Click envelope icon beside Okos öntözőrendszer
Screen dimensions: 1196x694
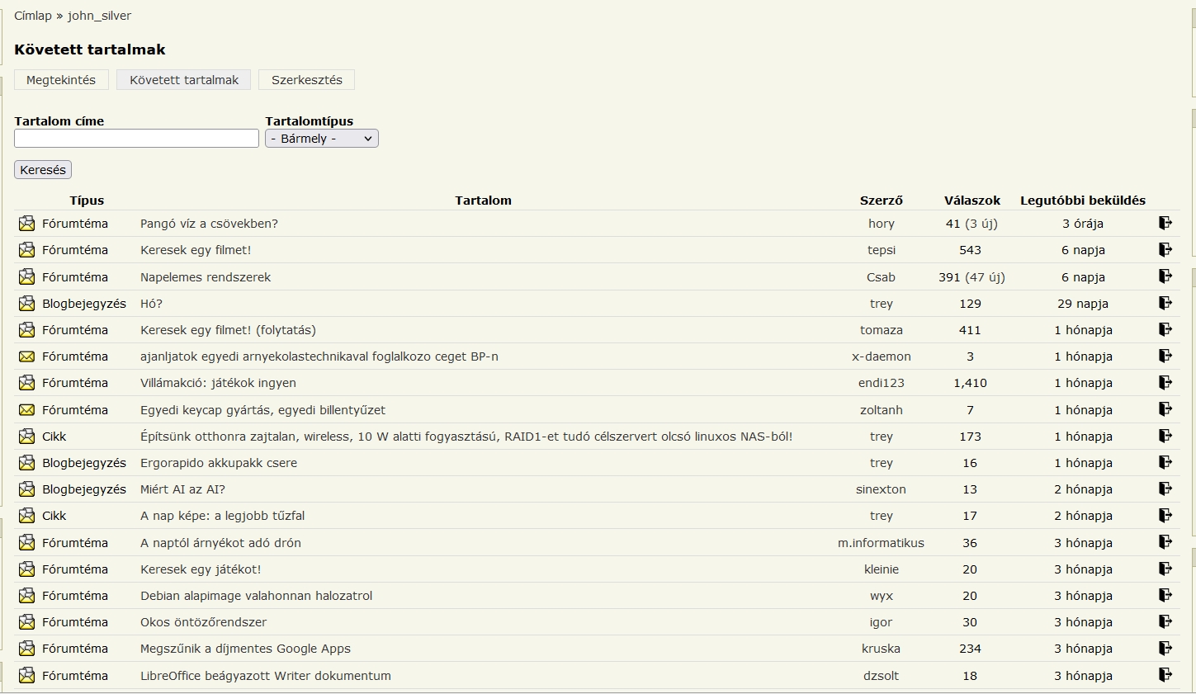click(x=27, y=621)
